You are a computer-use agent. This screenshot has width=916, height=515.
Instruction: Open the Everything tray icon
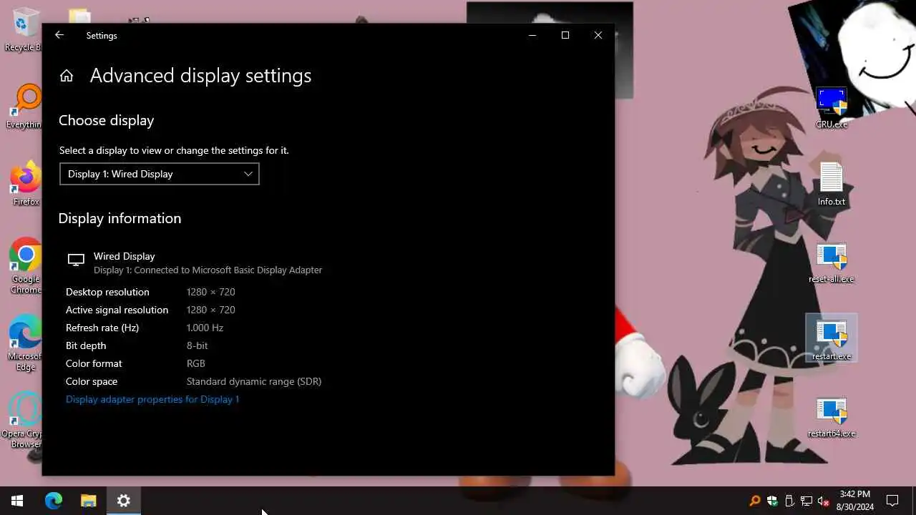754,501
